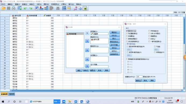
Task: Check the 效应量估算(E) effect size checkbox
Action: pyautogui.click(x=127, y=33)
